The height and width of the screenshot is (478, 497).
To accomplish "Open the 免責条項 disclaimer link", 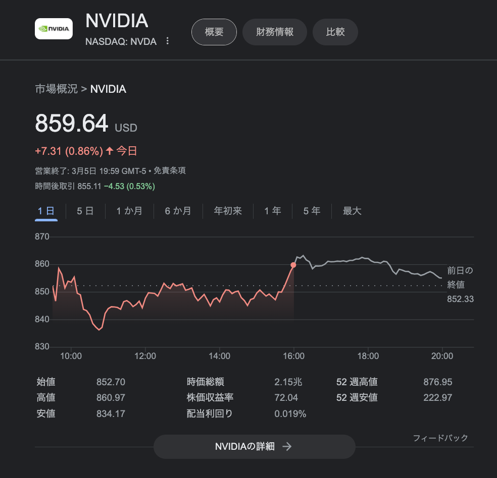I will point(170,171).
